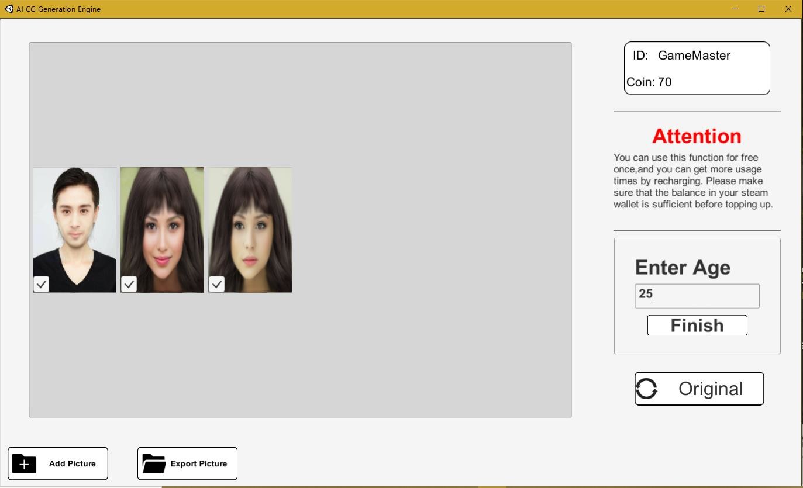Viewport: 803px width, 488px height.
Task: Select the Export Picture function
Action: [187, 463]
